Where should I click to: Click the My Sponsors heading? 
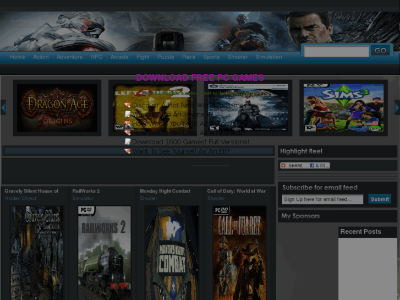click(x=300, y=216)
